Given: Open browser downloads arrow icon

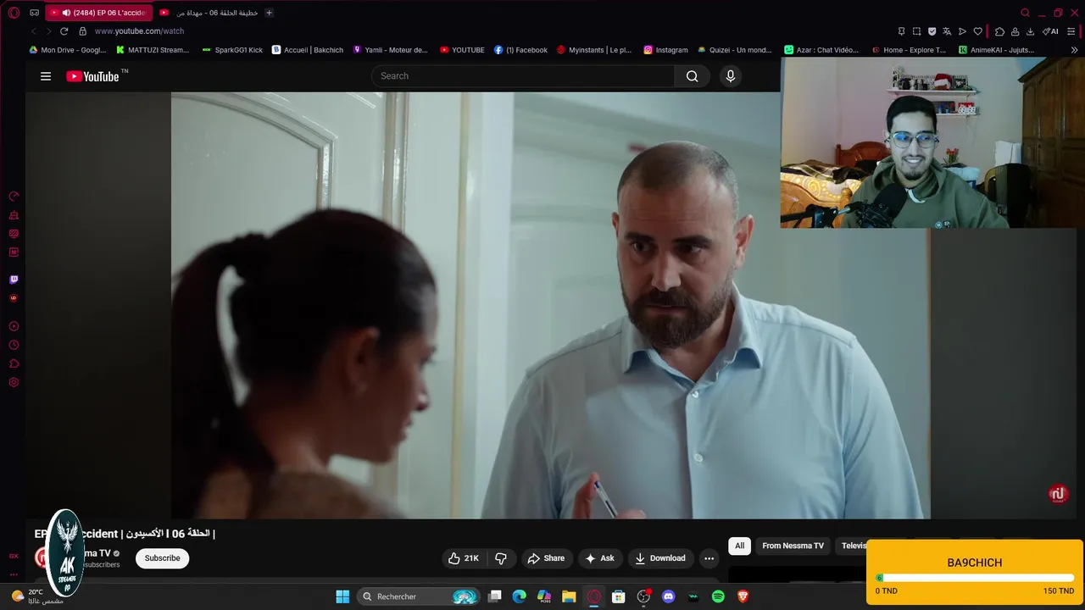Looking at the screenshot, I should coord(1030,31).
